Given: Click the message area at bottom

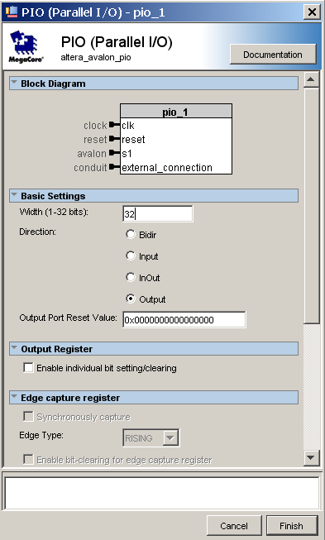Looking at the screenshot, I should pyautogui.click(x=162, y=493).
